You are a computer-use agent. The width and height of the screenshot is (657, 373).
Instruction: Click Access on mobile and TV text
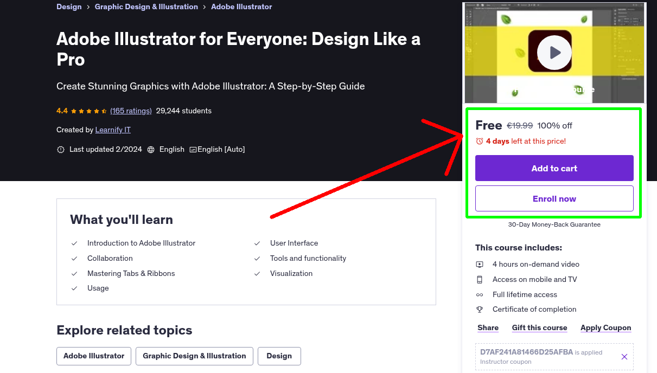(535, 280)
